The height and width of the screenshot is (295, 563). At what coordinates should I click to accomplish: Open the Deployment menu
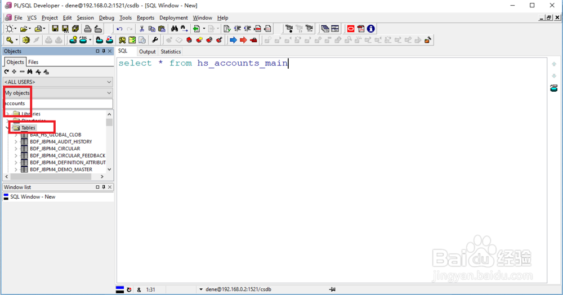(x=173, y=17)
